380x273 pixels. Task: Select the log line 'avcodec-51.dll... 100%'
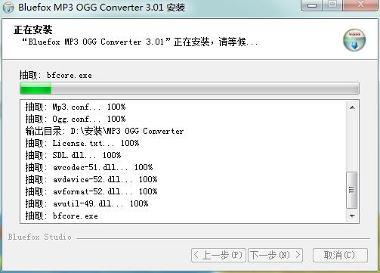point(89,167)
